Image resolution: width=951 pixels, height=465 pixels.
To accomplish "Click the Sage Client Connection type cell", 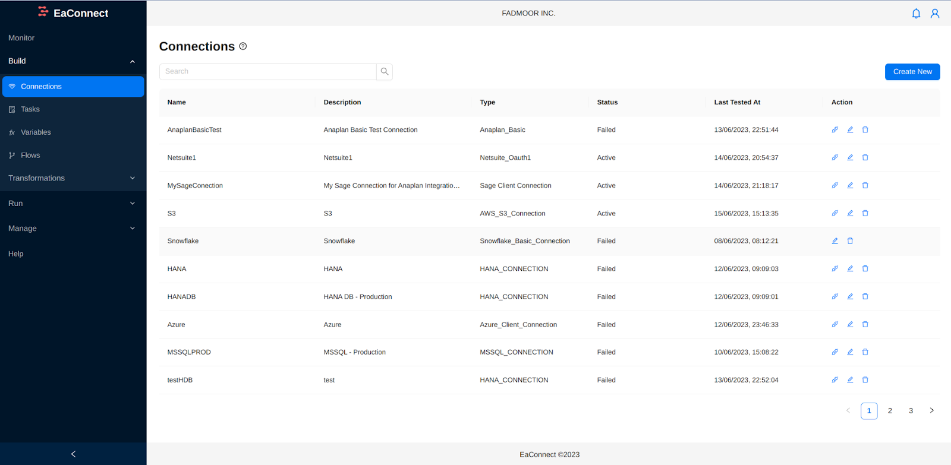I will [x=515, y=185].
